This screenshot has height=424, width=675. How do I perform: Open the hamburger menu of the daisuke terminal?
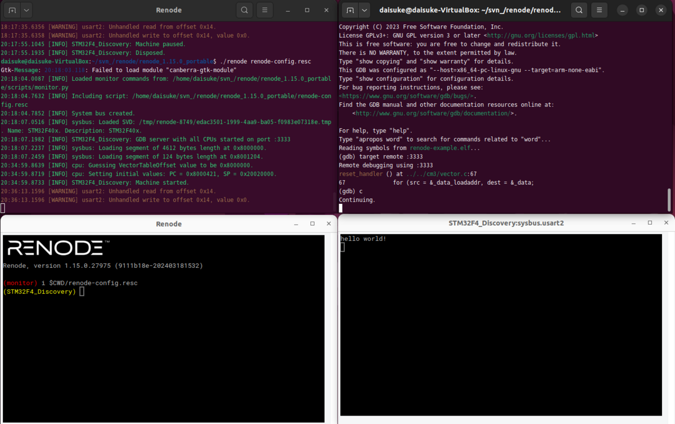(598, 10)
